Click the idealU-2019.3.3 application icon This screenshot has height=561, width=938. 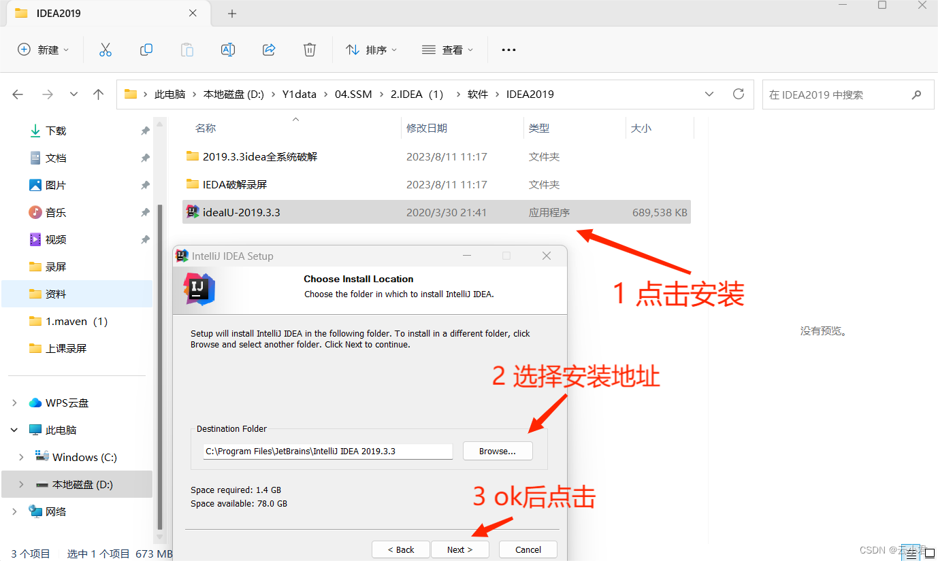(192, 212)
